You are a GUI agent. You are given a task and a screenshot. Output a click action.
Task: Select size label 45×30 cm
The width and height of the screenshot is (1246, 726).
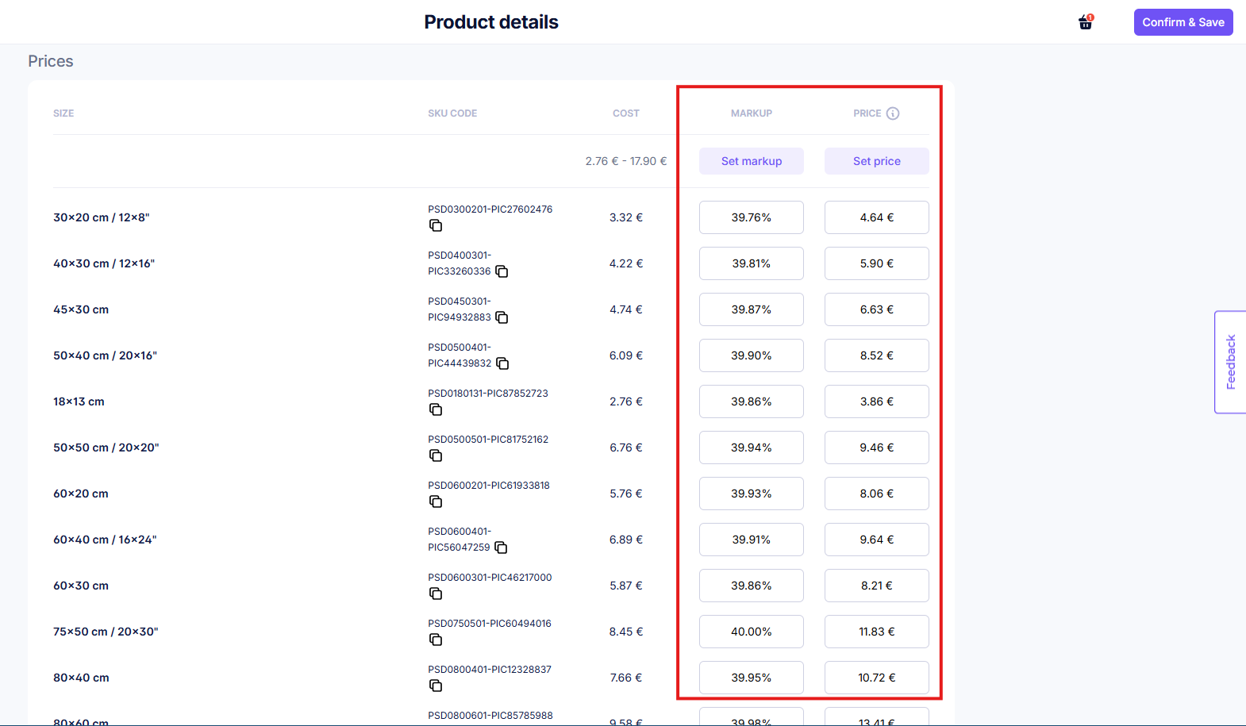click(81, 309)
